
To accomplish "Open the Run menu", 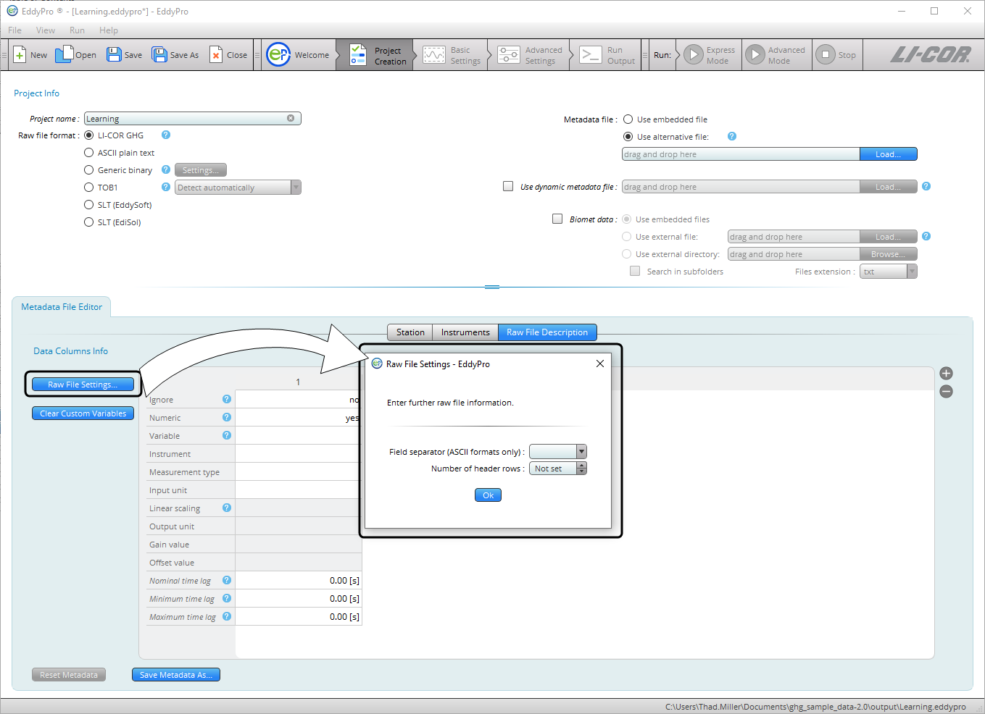I will click(x=77, y=30).
